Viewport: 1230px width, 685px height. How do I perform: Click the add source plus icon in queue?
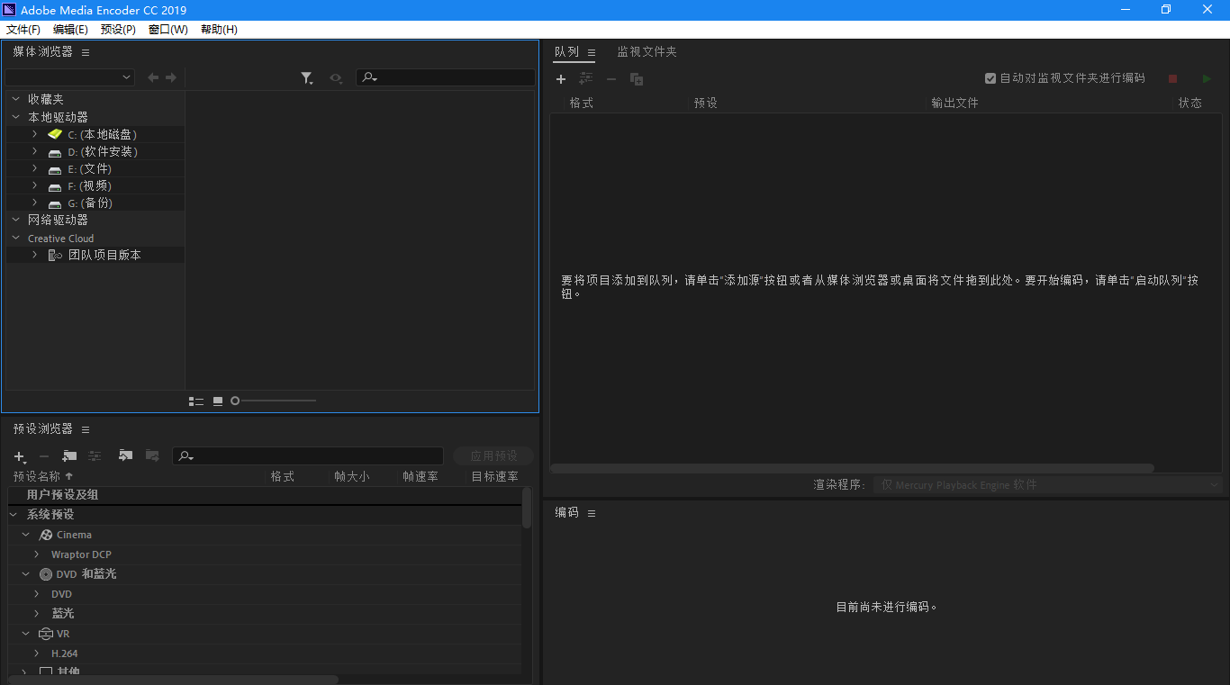pyautogui.click(x=561, y=79)
